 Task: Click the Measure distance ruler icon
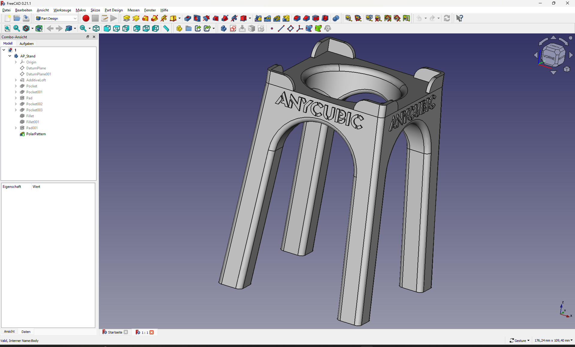[x=166, y=28]
